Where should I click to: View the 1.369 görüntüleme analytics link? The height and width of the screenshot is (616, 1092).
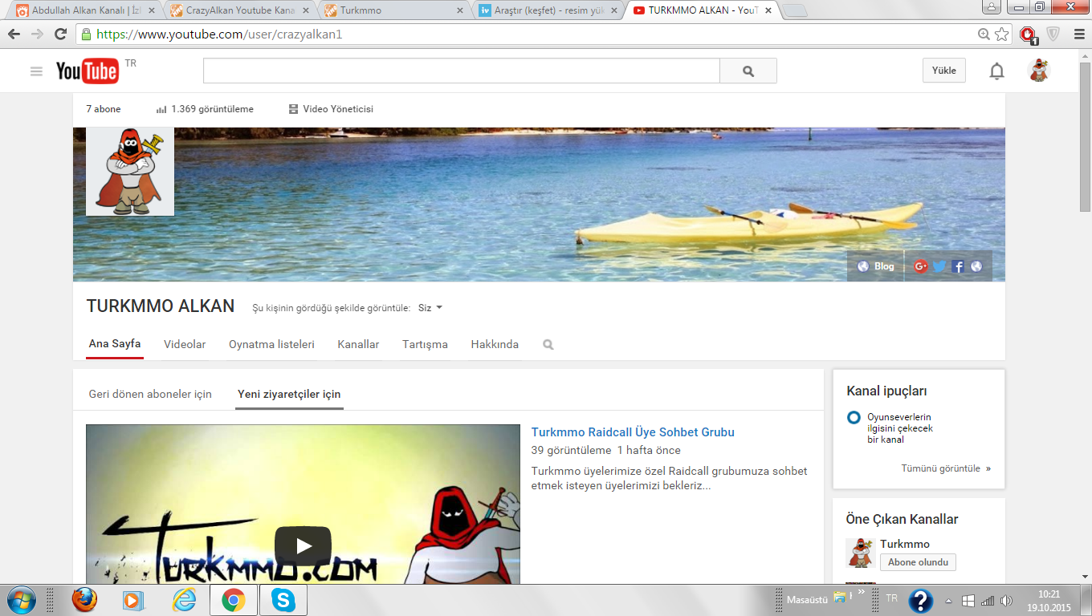(x=205, y=109)
